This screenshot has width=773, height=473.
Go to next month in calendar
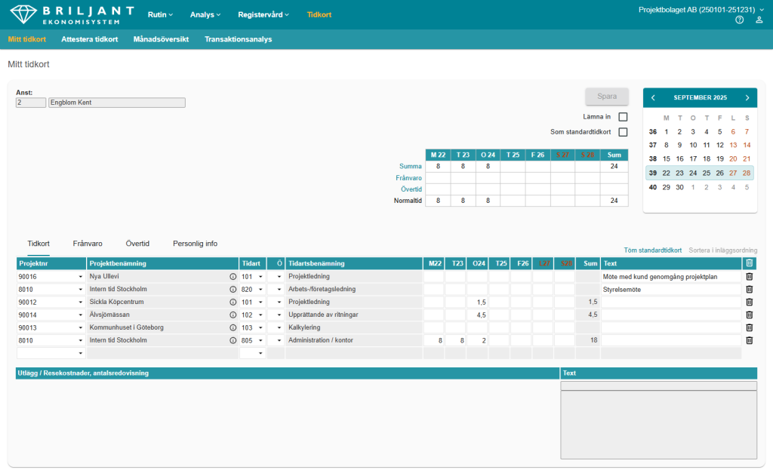pos(747,98)
